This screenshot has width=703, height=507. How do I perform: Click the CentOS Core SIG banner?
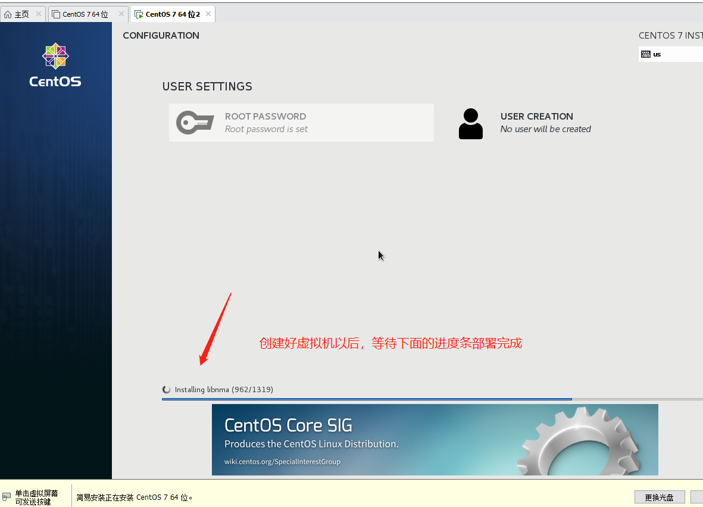click(435, 440)
